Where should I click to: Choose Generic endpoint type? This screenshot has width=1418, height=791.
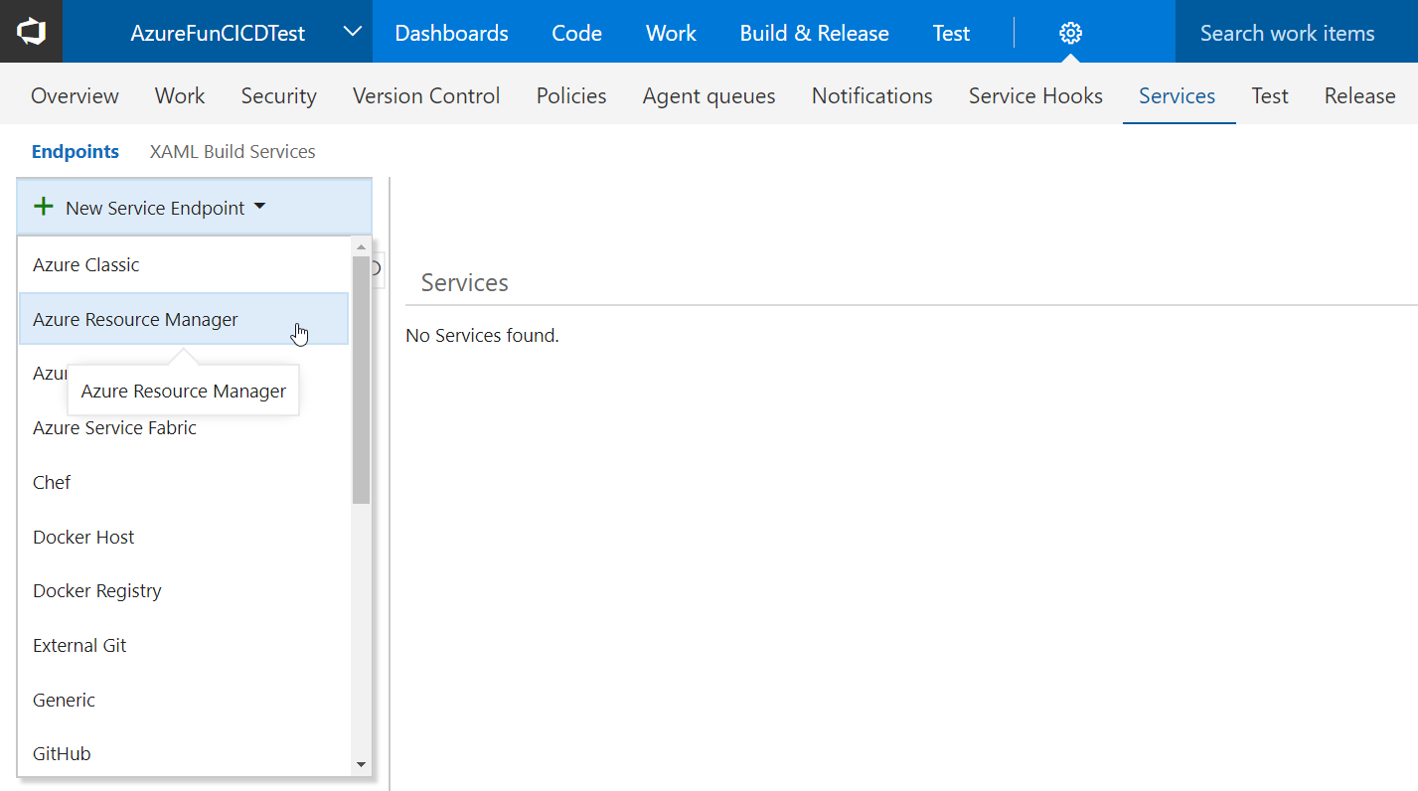(184, 700)
